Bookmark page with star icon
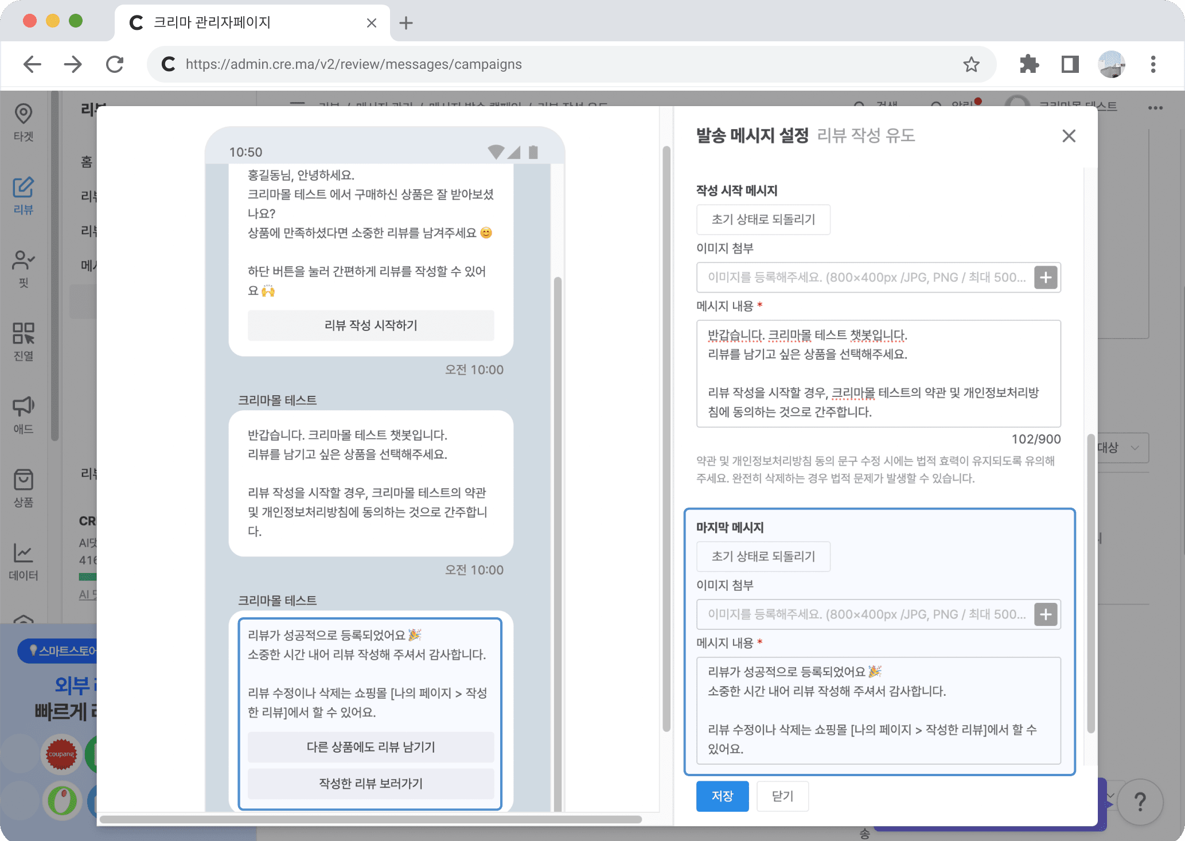 [971, 64]
